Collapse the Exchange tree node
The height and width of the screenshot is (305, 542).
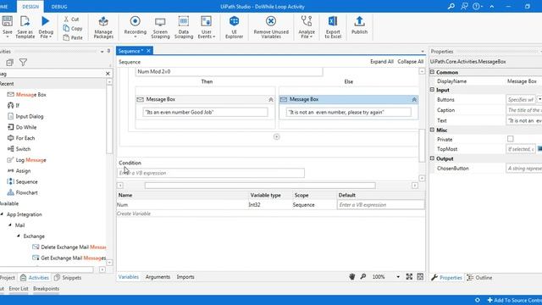click(19, 236)
